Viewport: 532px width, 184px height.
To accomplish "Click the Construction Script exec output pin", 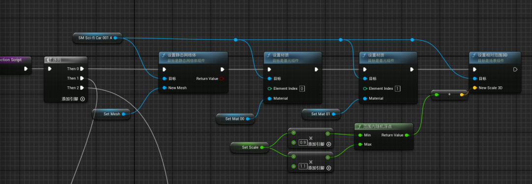I will [26, 69].
